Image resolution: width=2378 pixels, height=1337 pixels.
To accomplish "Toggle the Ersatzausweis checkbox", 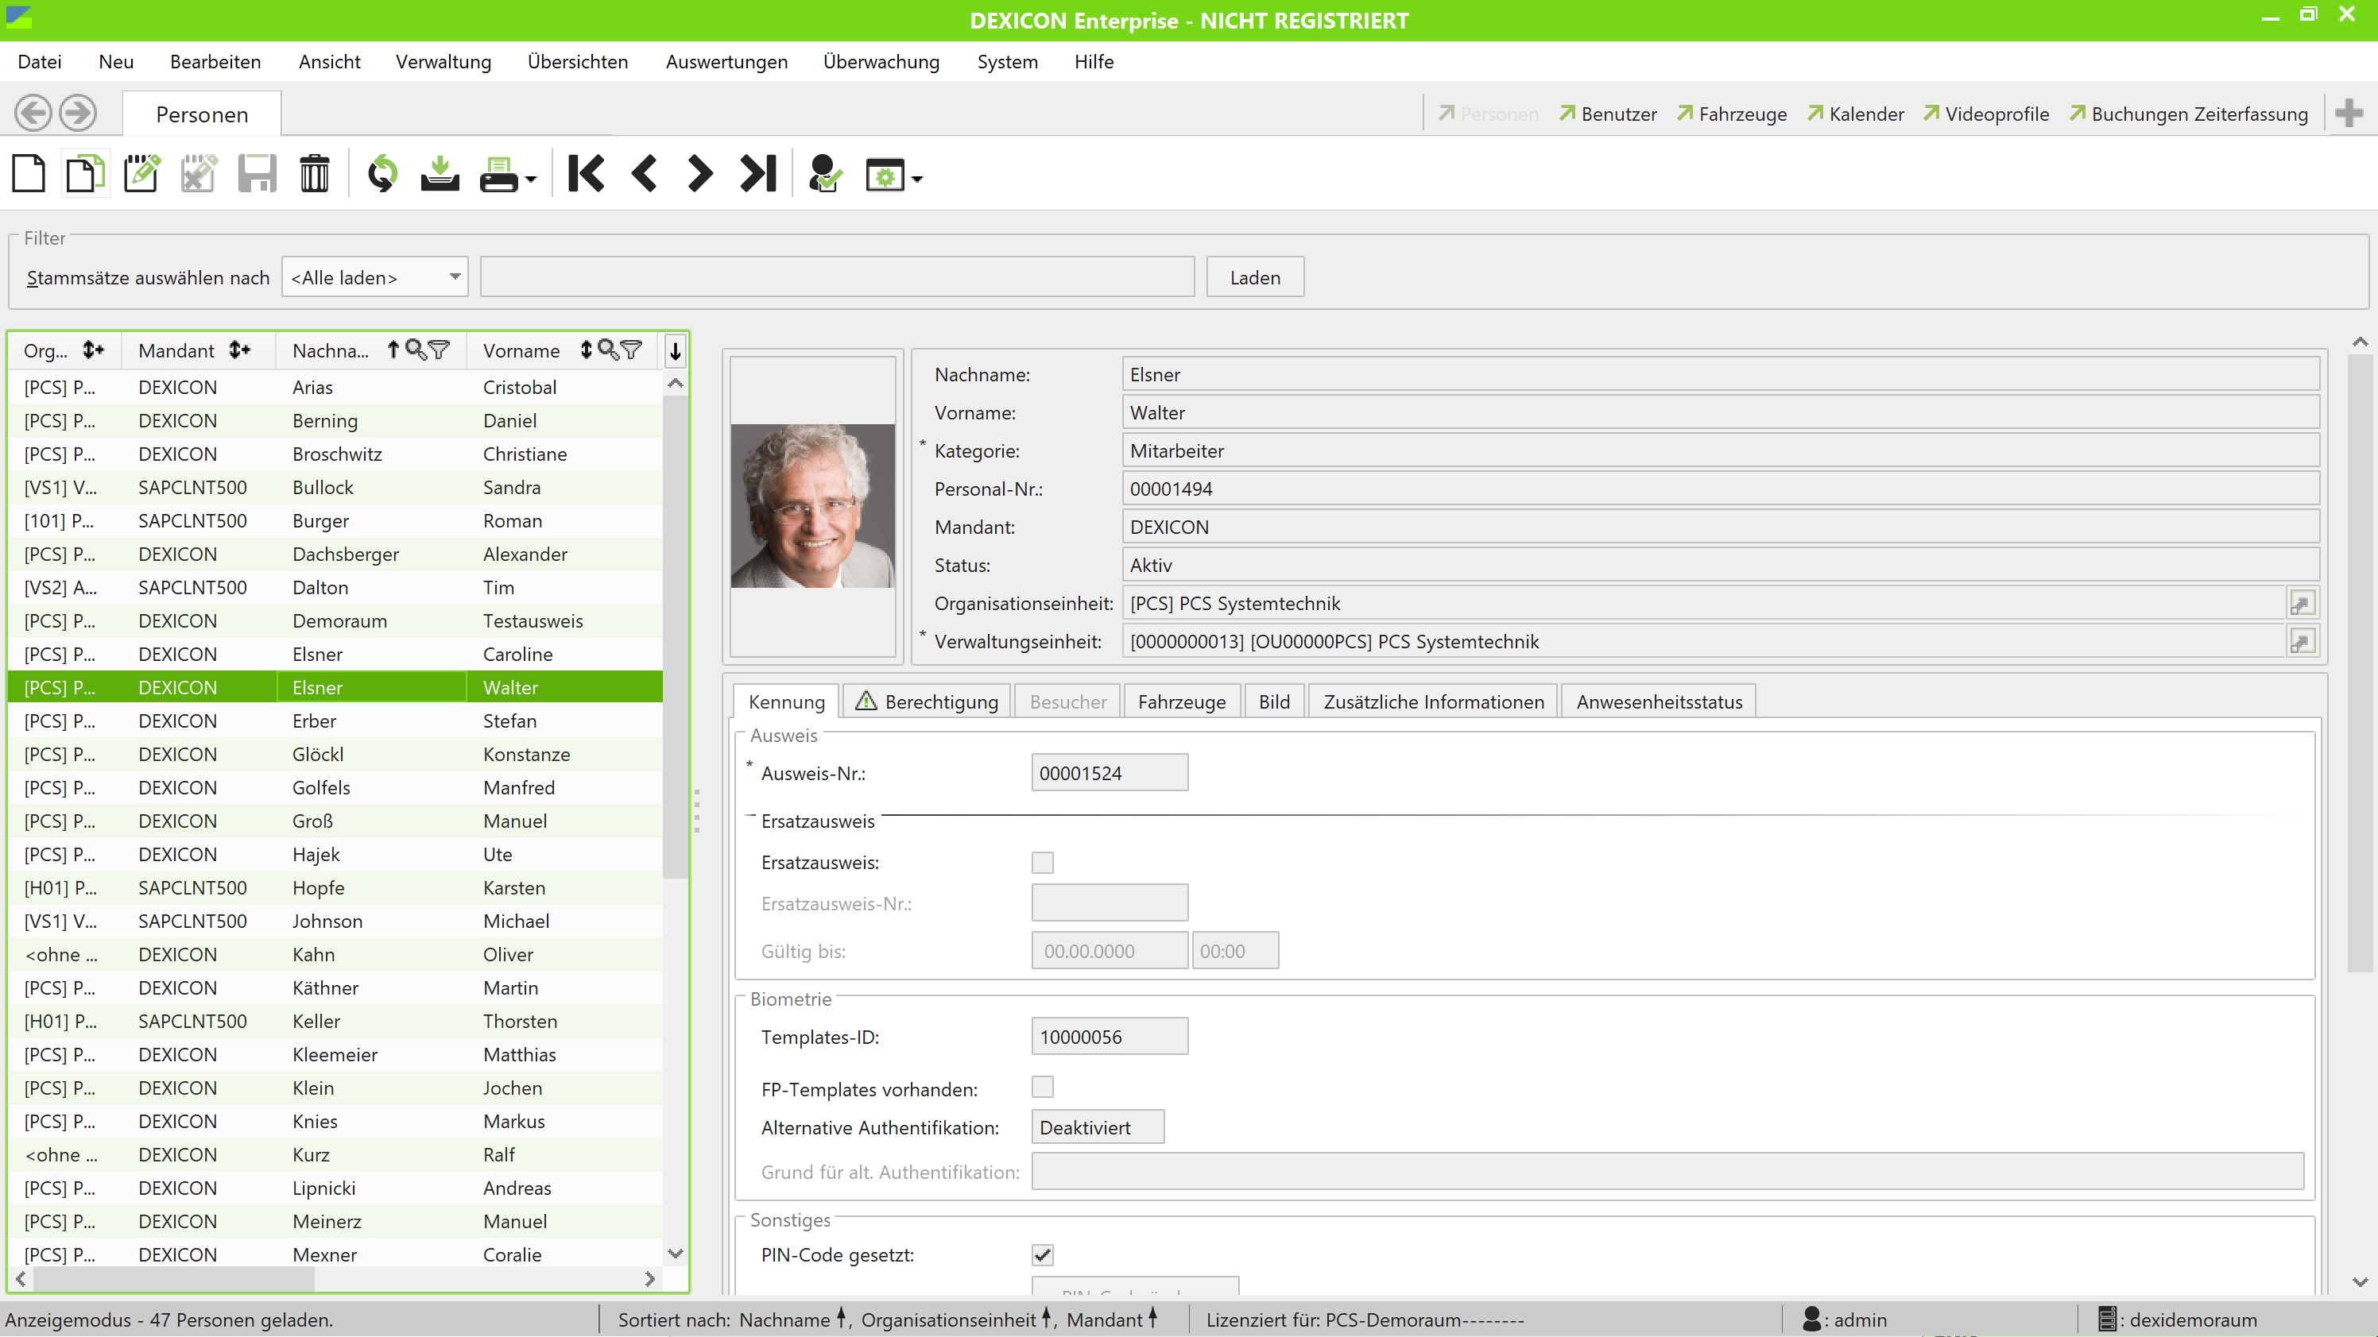I will (x=1042, y=863).
